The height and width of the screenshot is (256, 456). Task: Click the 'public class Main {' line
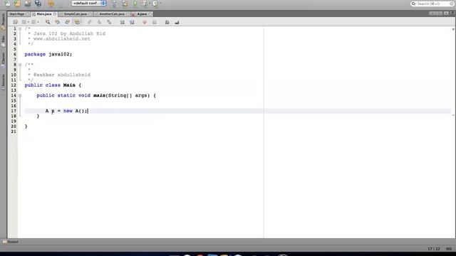coord(53,85)
